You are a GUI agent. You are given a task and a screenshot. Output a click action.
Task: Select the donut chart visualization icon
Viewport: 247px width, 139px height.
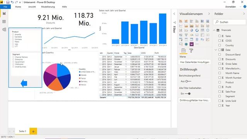point(197,30)
